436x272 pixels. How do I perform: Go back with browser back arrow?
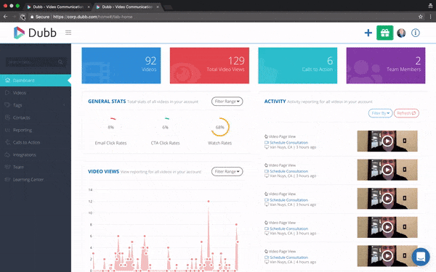point(5,17)
